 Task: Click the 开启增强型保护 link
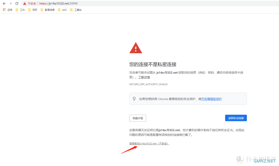tap(211, 99)
